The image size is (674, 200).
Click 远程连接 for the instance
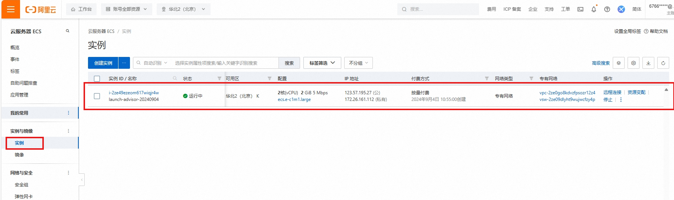point(612,92)
